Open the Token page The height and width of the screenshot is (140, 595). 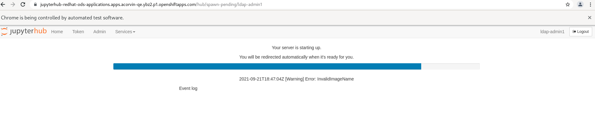click(78, 32)
